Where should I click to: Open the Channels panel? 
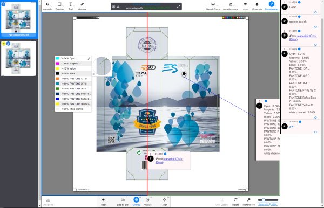point(257,6)
